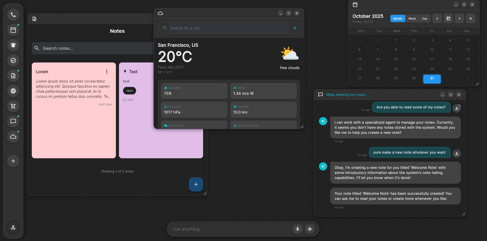The width and height of the screenshot is (487, 241).
Task: Click the 'Are you able to read' message
Action: [411, 107]
